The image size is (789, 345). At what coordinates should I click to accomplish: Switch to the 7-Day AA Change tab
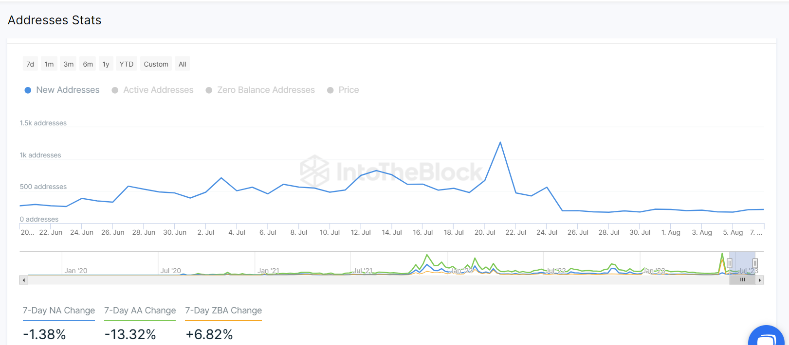click(x=140, y=310)
